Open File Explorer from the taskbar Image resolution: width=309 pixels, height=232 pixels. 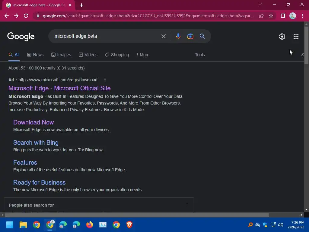[x=23, y=225]
